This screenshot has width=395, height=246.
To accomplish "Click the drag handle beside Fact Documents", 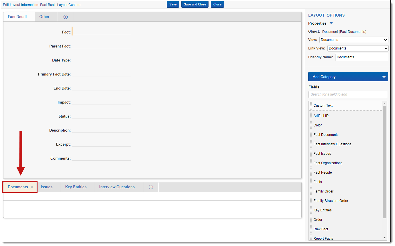I will [311, 135].
